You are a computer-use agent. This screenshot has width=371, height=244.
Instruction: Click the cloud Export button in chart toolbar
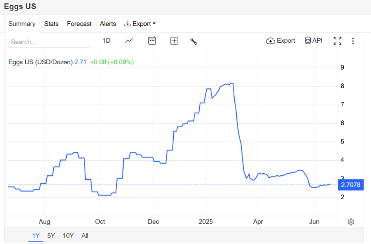tap(280, 41)
